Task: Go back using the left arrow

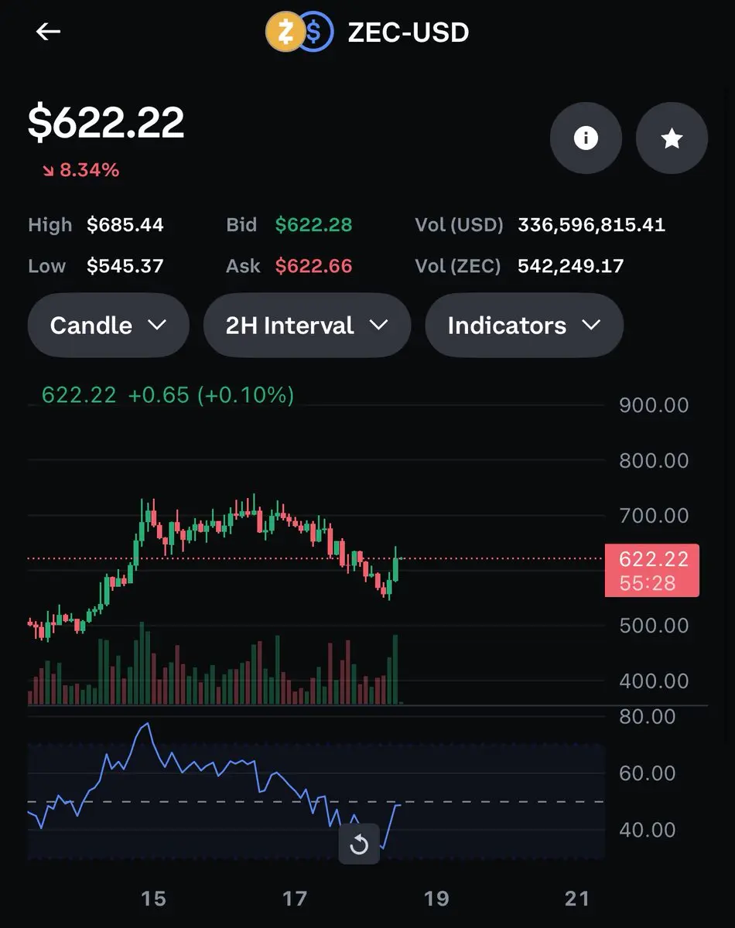Action: 48,32
